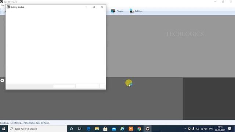Open the Action Center notifications icon
This screenshot has width=235, height=132.
[229, 129]
